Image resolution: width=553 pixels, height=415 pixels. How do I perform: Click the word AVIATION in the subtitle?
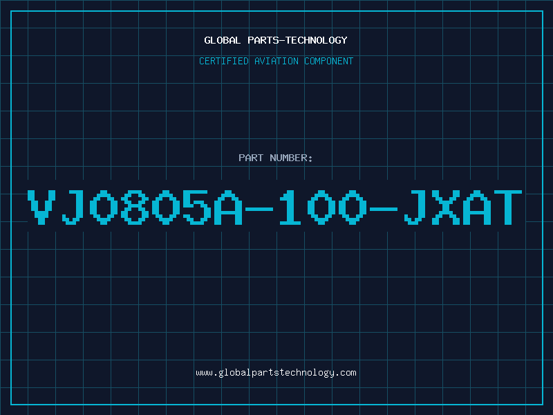tap(276, 61)
